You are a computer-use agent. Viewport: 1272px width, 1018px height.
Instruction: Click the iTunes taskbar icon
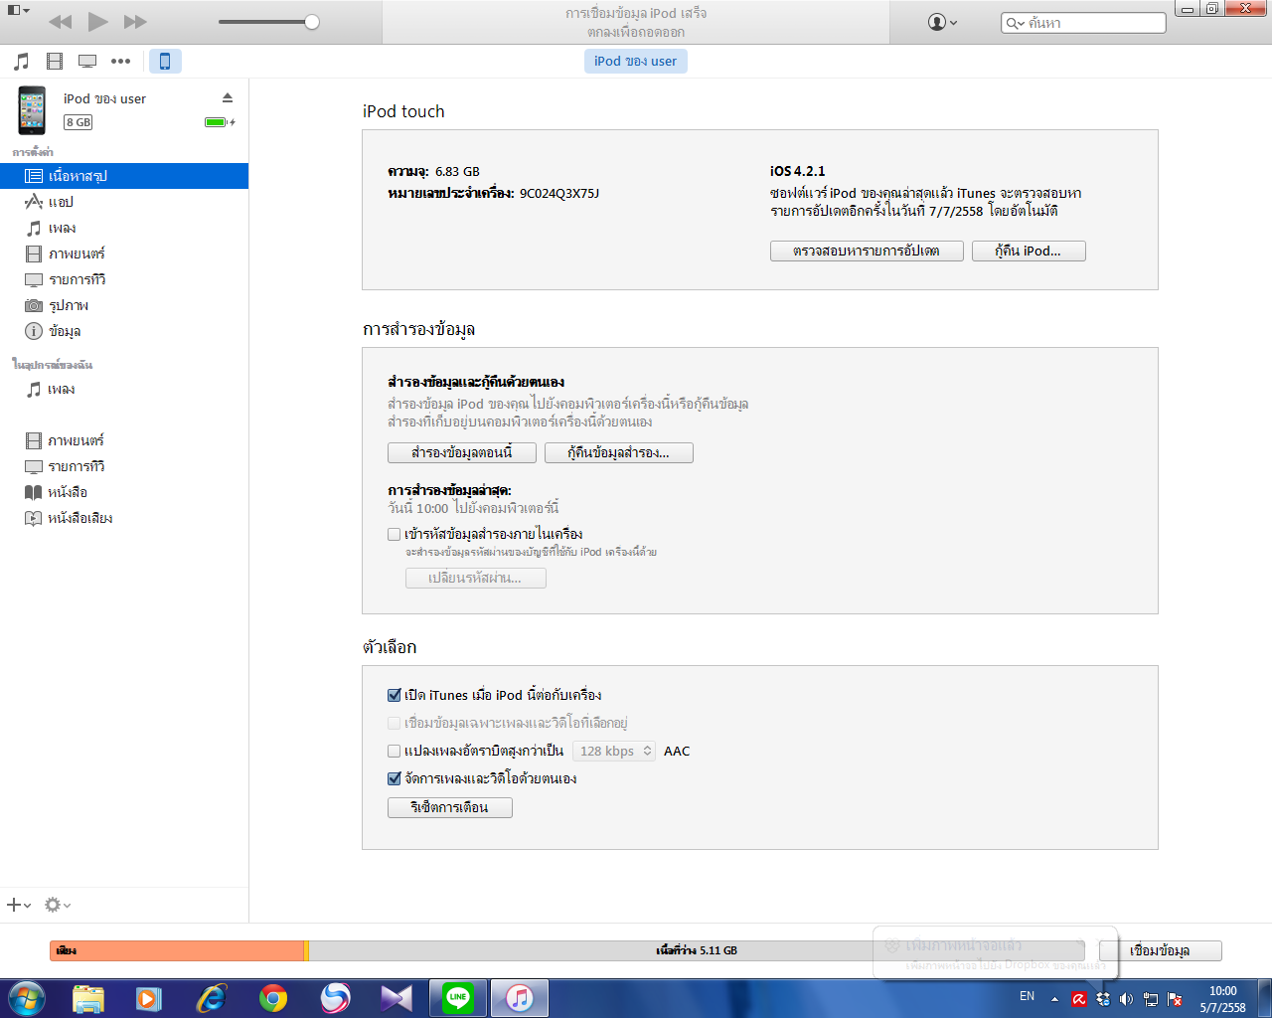coord(520,998)
